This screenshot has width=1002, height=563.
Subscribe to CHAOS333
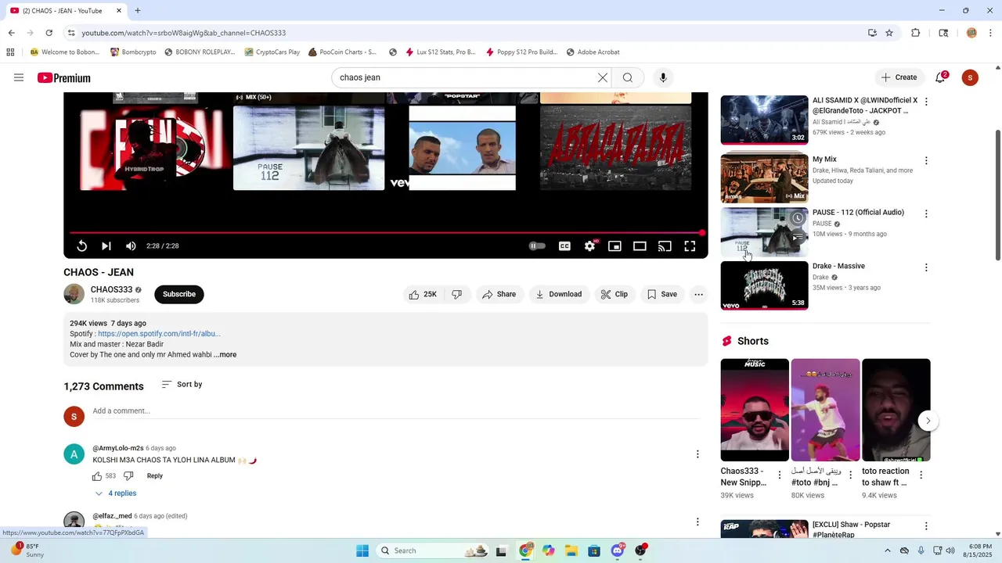pos(179,294)
